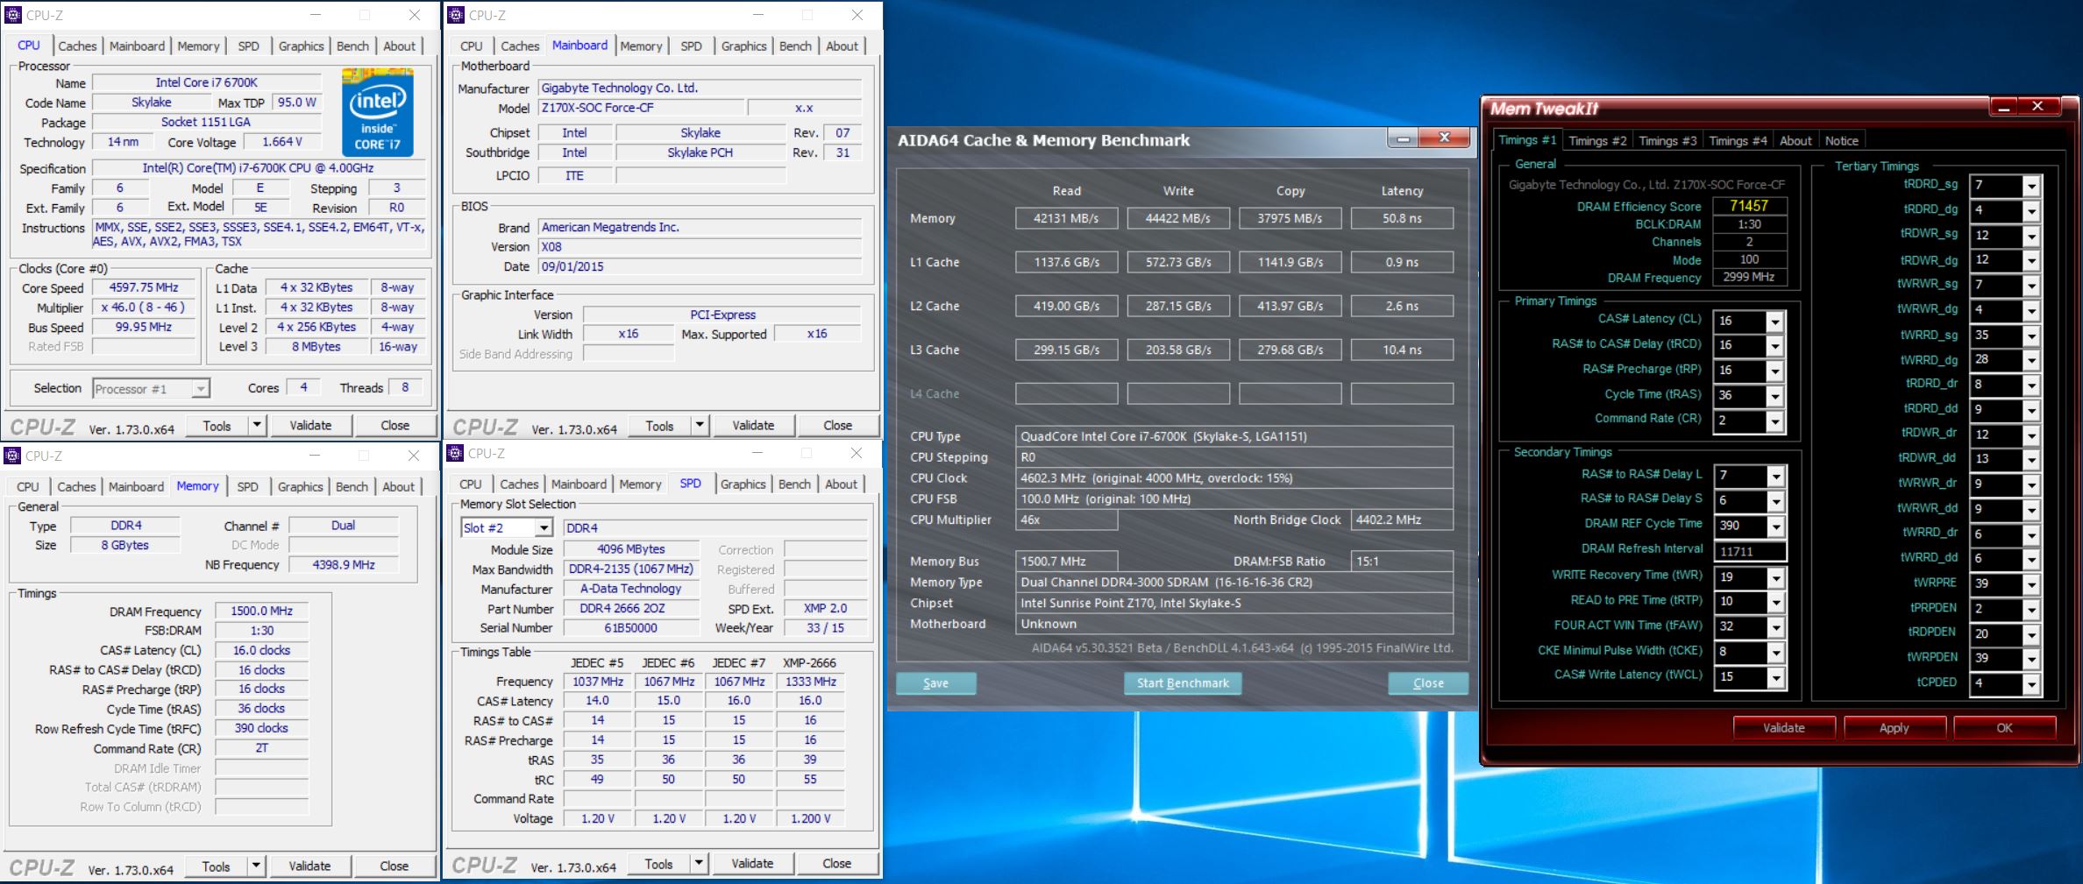Screen dimensions: 2083x884
Task: Click CPU-Z app icon in Mainboard window title
Action: coord(456,15)
